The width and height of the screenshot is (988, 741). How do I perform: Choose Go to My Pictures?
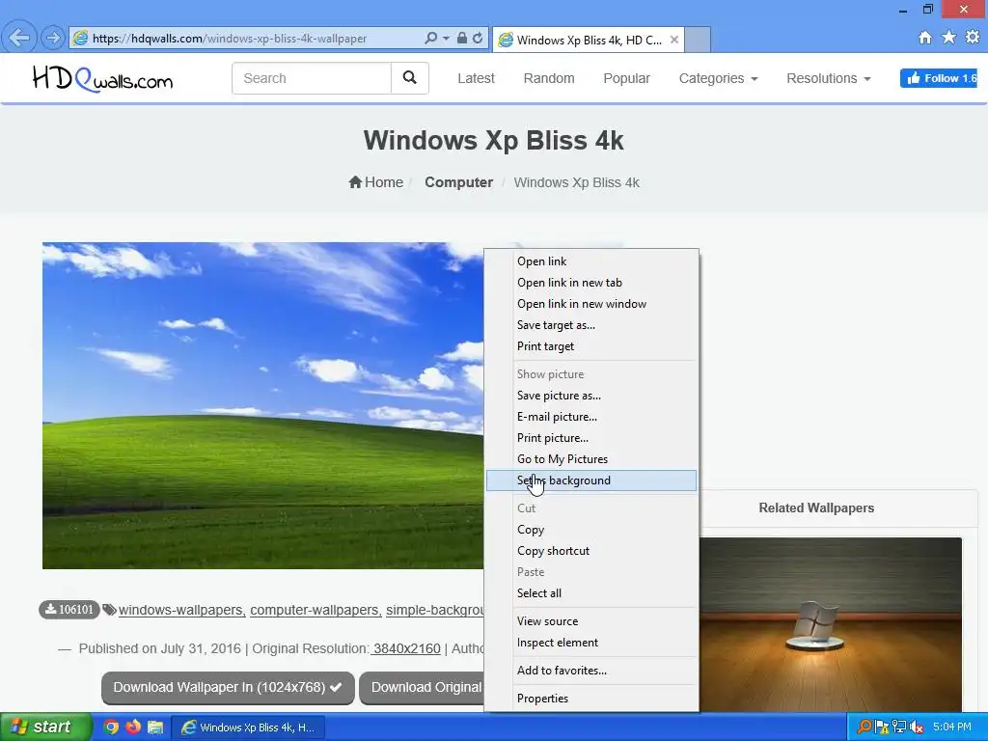591,458
